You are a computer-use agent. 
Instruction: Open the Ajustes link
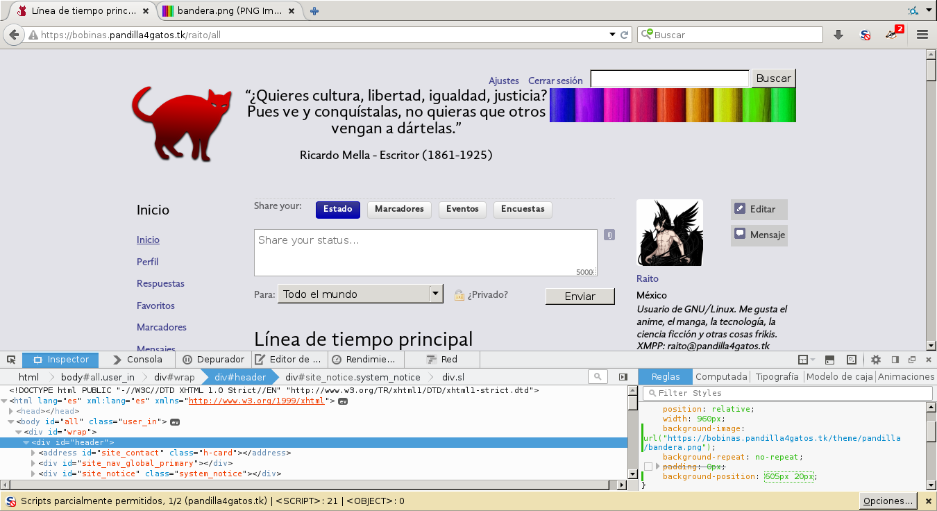point(504,81)
